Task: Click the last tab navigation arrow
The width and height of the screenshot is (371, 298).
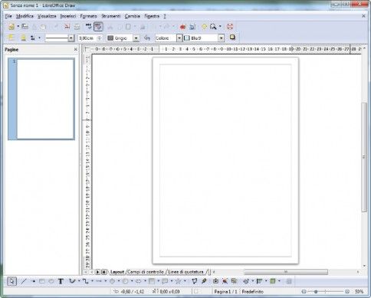Action: point(103,272)
